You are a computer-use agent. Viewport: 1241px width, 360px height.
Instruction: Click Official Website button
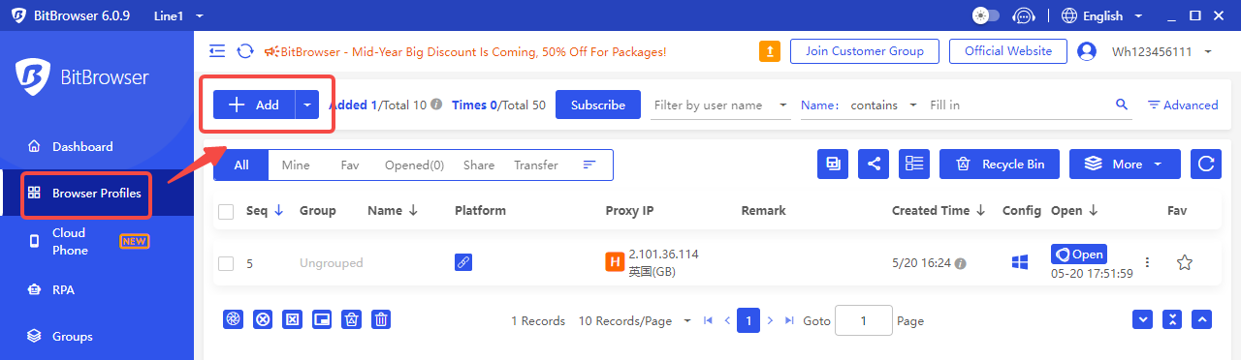pos(1008,51)
